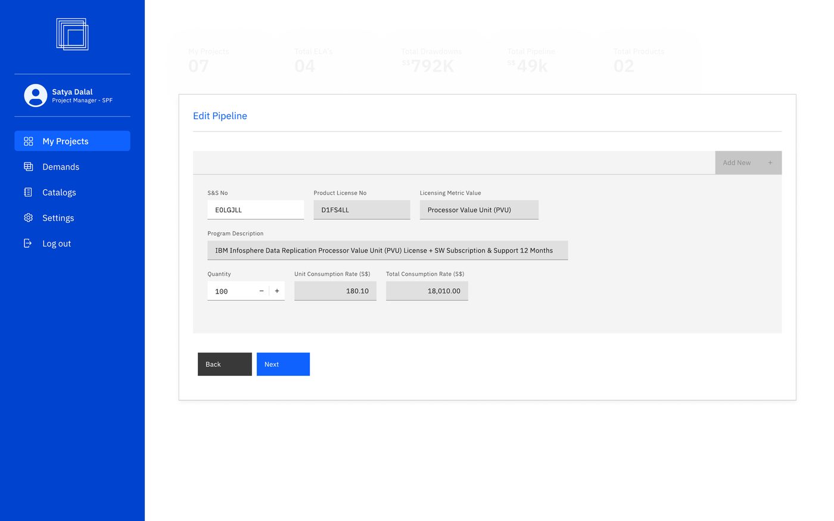Viewport: 834px width, 521px height.
Task: Click the Unit Consumption Rate field
Action: coord(335,291)
